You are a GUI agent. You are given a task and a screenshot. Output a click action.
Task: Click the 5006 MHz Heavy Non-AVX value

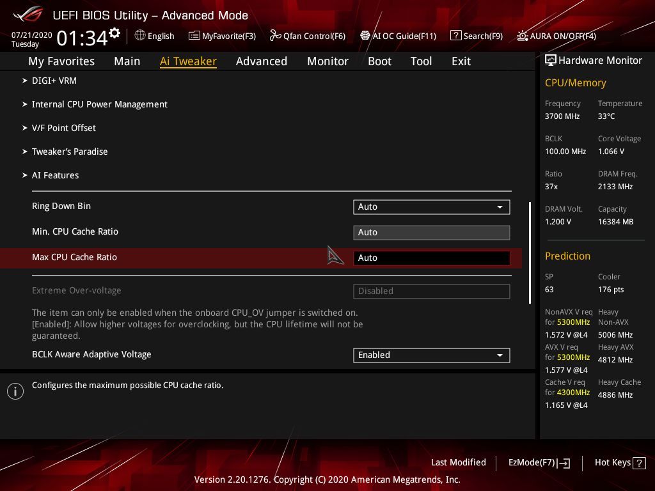coord(615,335)
